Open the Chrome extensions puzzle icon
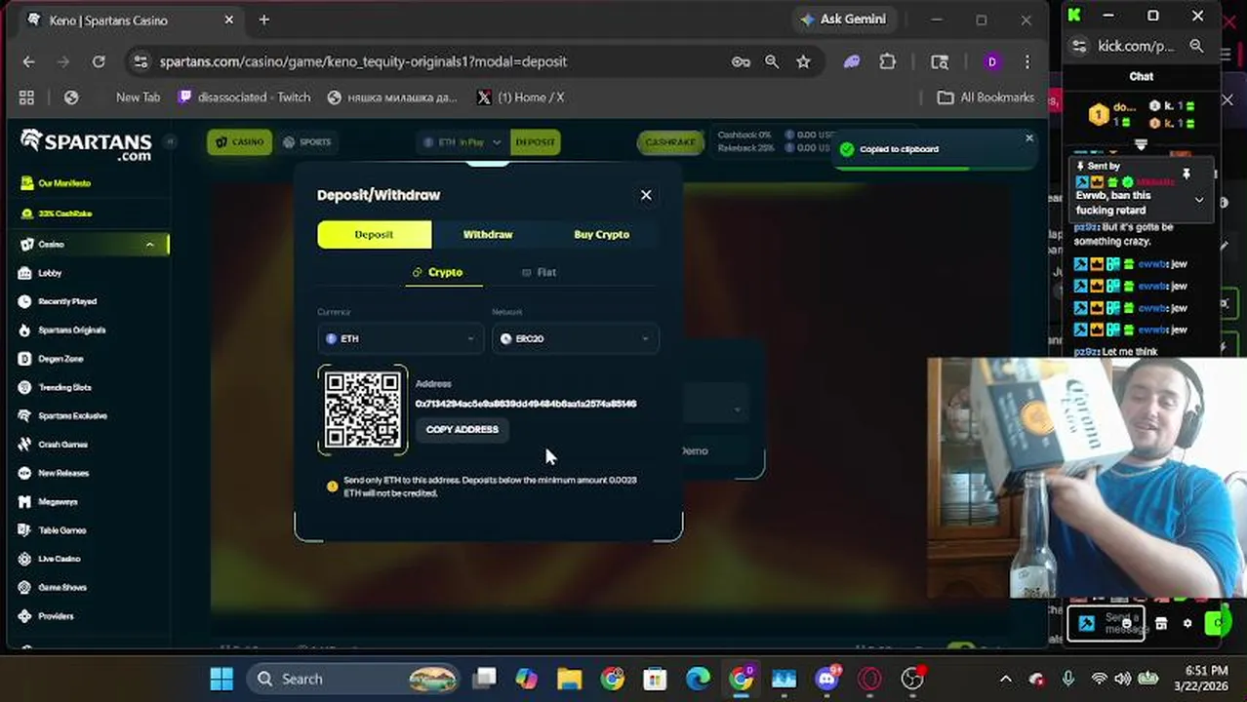1247x702 pixels. coord(887,61)
